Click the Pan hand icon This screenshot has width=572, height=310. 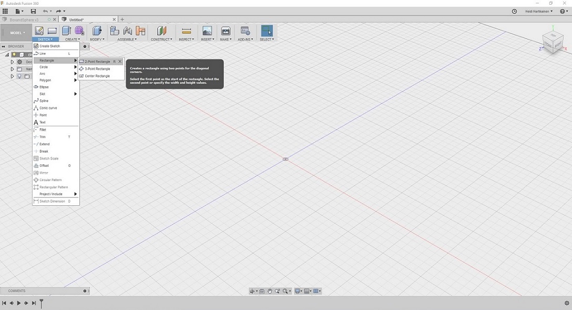pyautogui.click(x=270, y=291)
